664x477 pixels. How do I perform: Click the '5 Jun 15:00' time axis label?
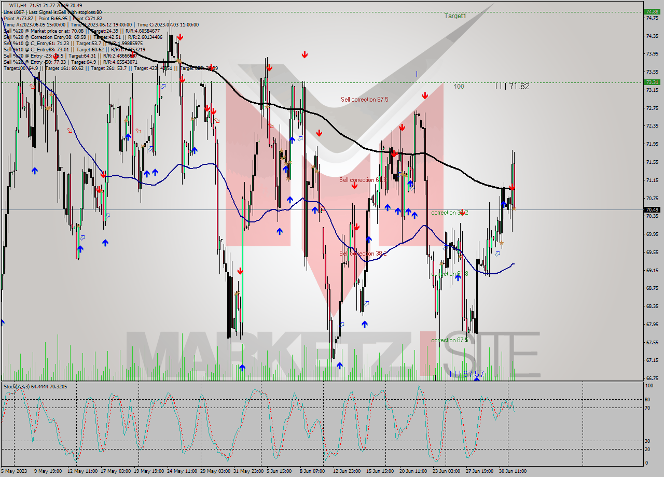coord(280,471)
